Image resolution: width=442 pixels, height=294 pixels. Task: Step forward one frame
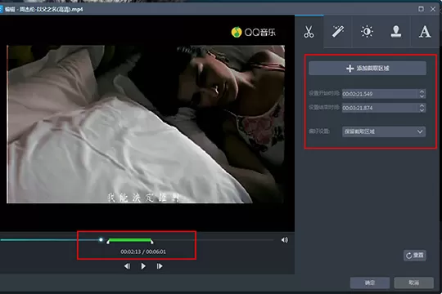(160, 266)
